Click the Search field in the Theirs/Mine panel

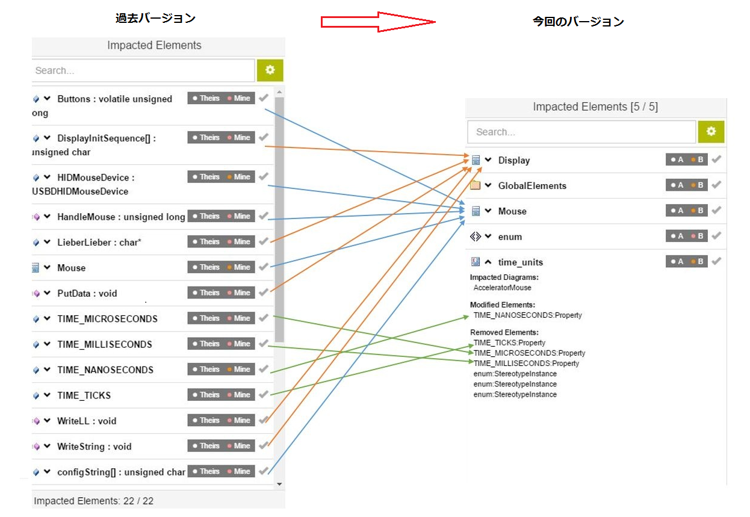pyautogui.click(x=143, y=70)
